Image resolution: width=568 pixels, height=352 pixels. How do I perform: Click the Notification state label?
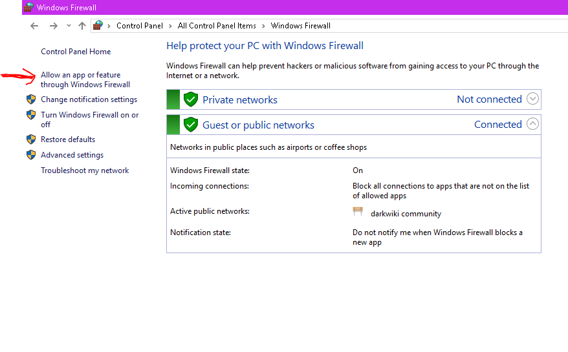pyautogui.click(x=201, y=233)
